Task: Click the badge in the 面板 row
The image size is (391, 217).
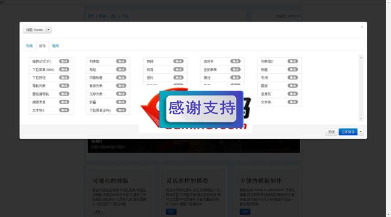Action: (x=293, y=86)
